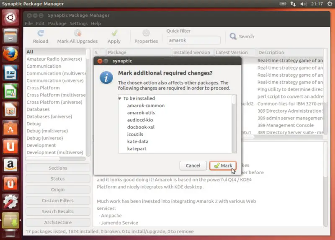
Task: Select the Development category
Action: 56,145
